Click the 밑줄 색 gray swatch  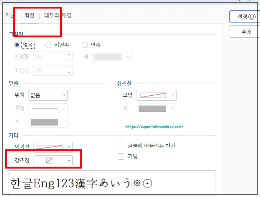pos(44,122)
